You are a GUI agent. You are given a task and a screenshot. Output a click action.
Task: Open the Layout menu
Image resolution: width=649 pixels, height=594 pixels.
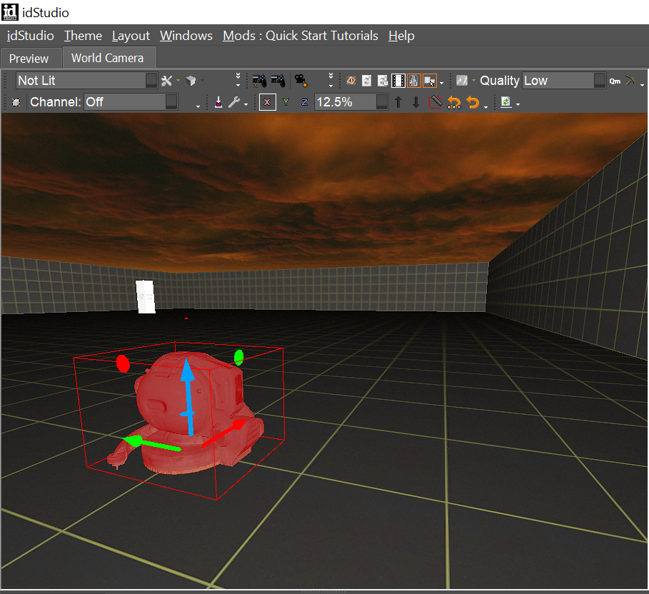131,36
